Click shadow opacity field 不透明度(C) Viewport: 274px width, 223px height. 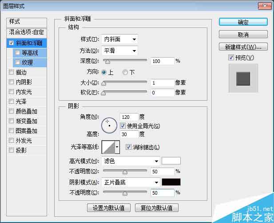pyautogui.click(x=163, y=193)
